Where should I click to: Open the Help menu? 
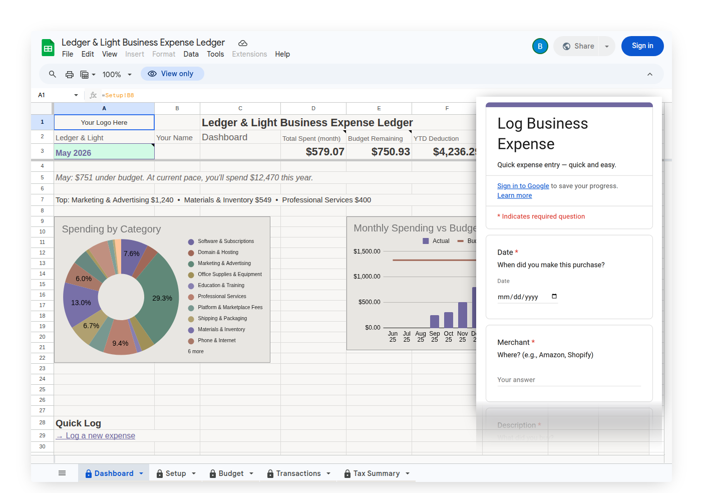pos(282,54)
